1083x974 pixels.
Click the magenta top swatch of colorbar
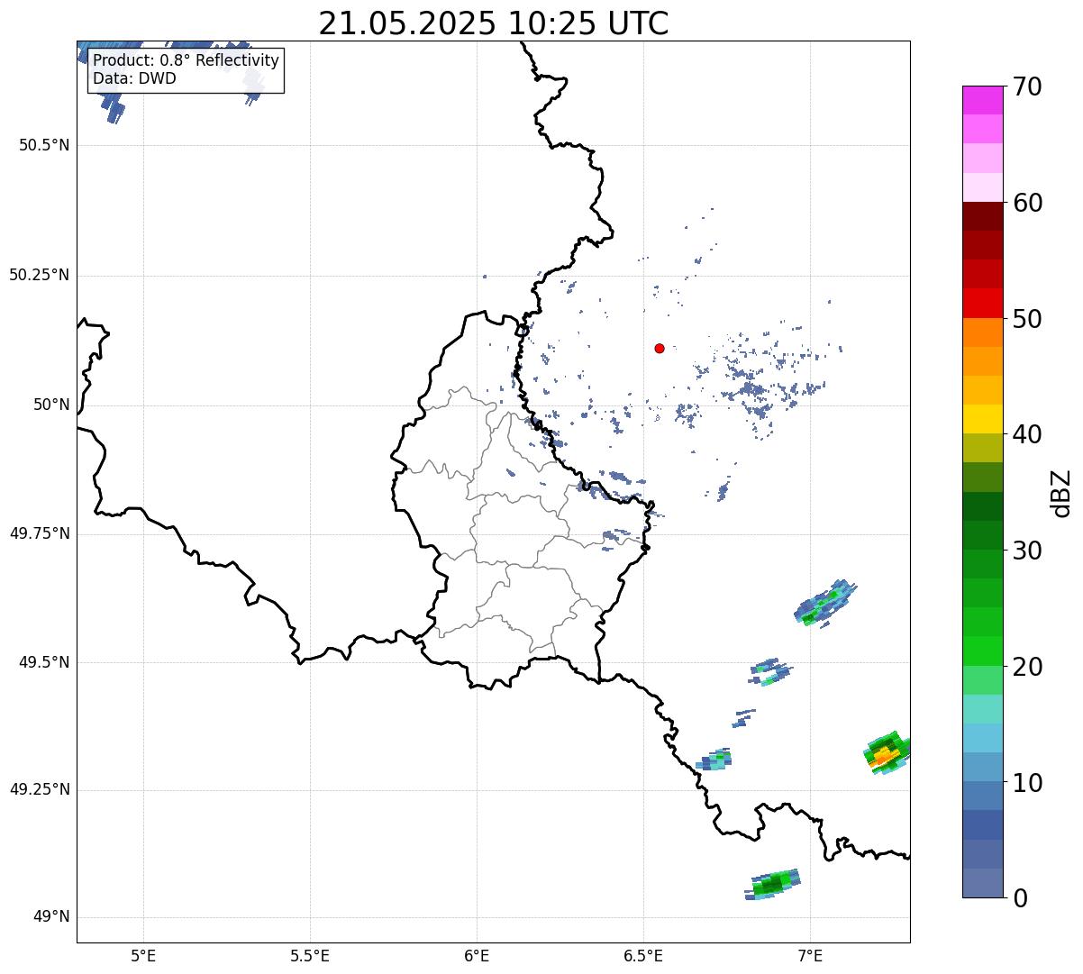(x=982, y=100)
